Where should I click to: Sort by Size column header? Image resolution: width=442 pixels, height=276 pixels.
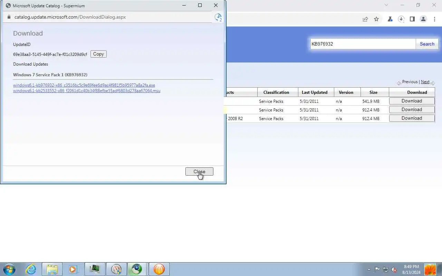[x=373, y=92]
